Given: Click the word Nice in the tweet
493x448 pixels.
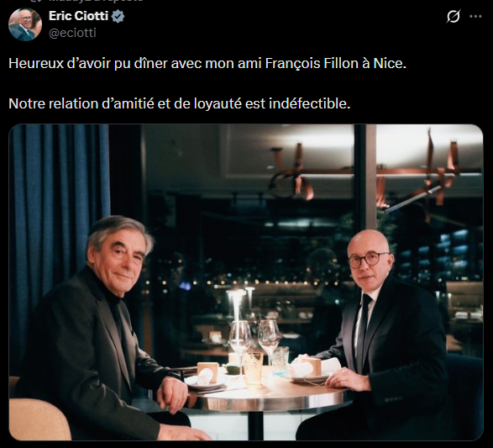Looking at the screenshot, I should click(x=388, y=64).
